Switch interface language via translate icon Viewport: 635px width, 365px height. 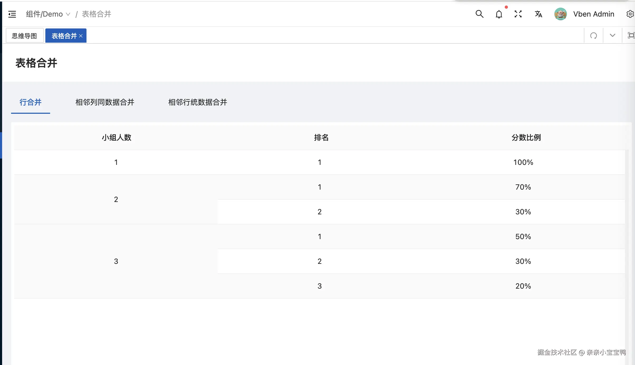538,14
